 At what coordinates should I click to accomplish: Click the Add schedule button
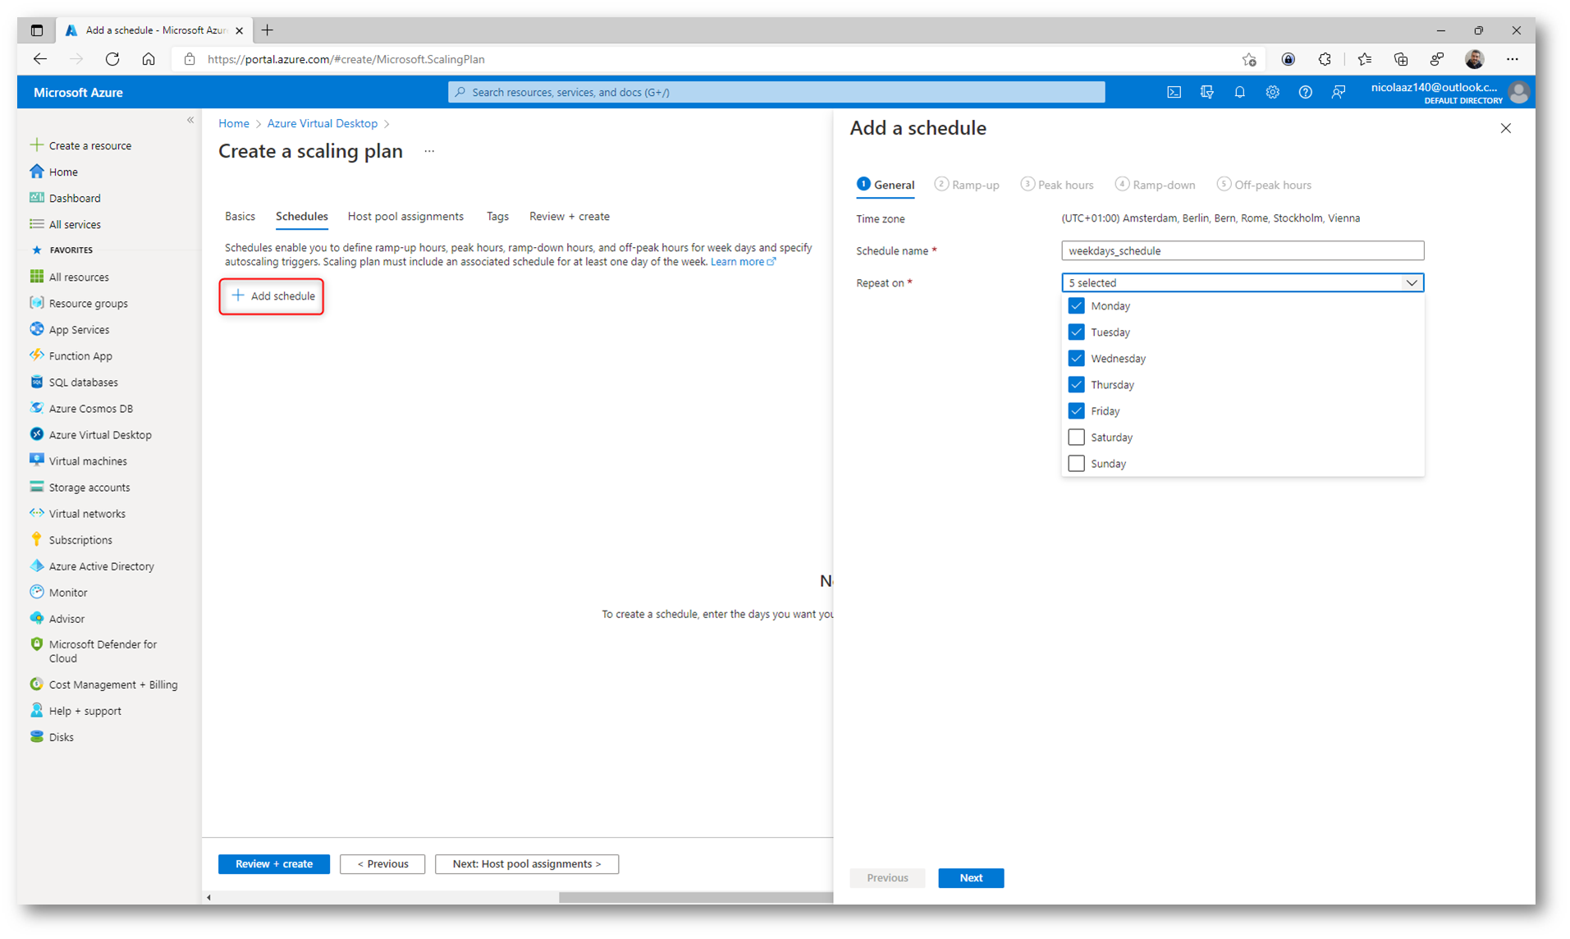pyautogui.click(x=272, y=295)
